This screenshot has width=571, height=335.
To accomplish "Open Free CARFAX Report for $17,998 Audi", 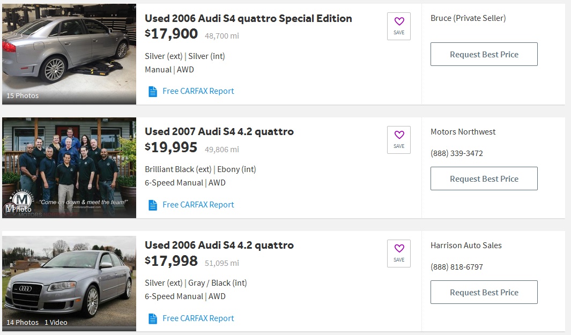I will coord(198,318).
